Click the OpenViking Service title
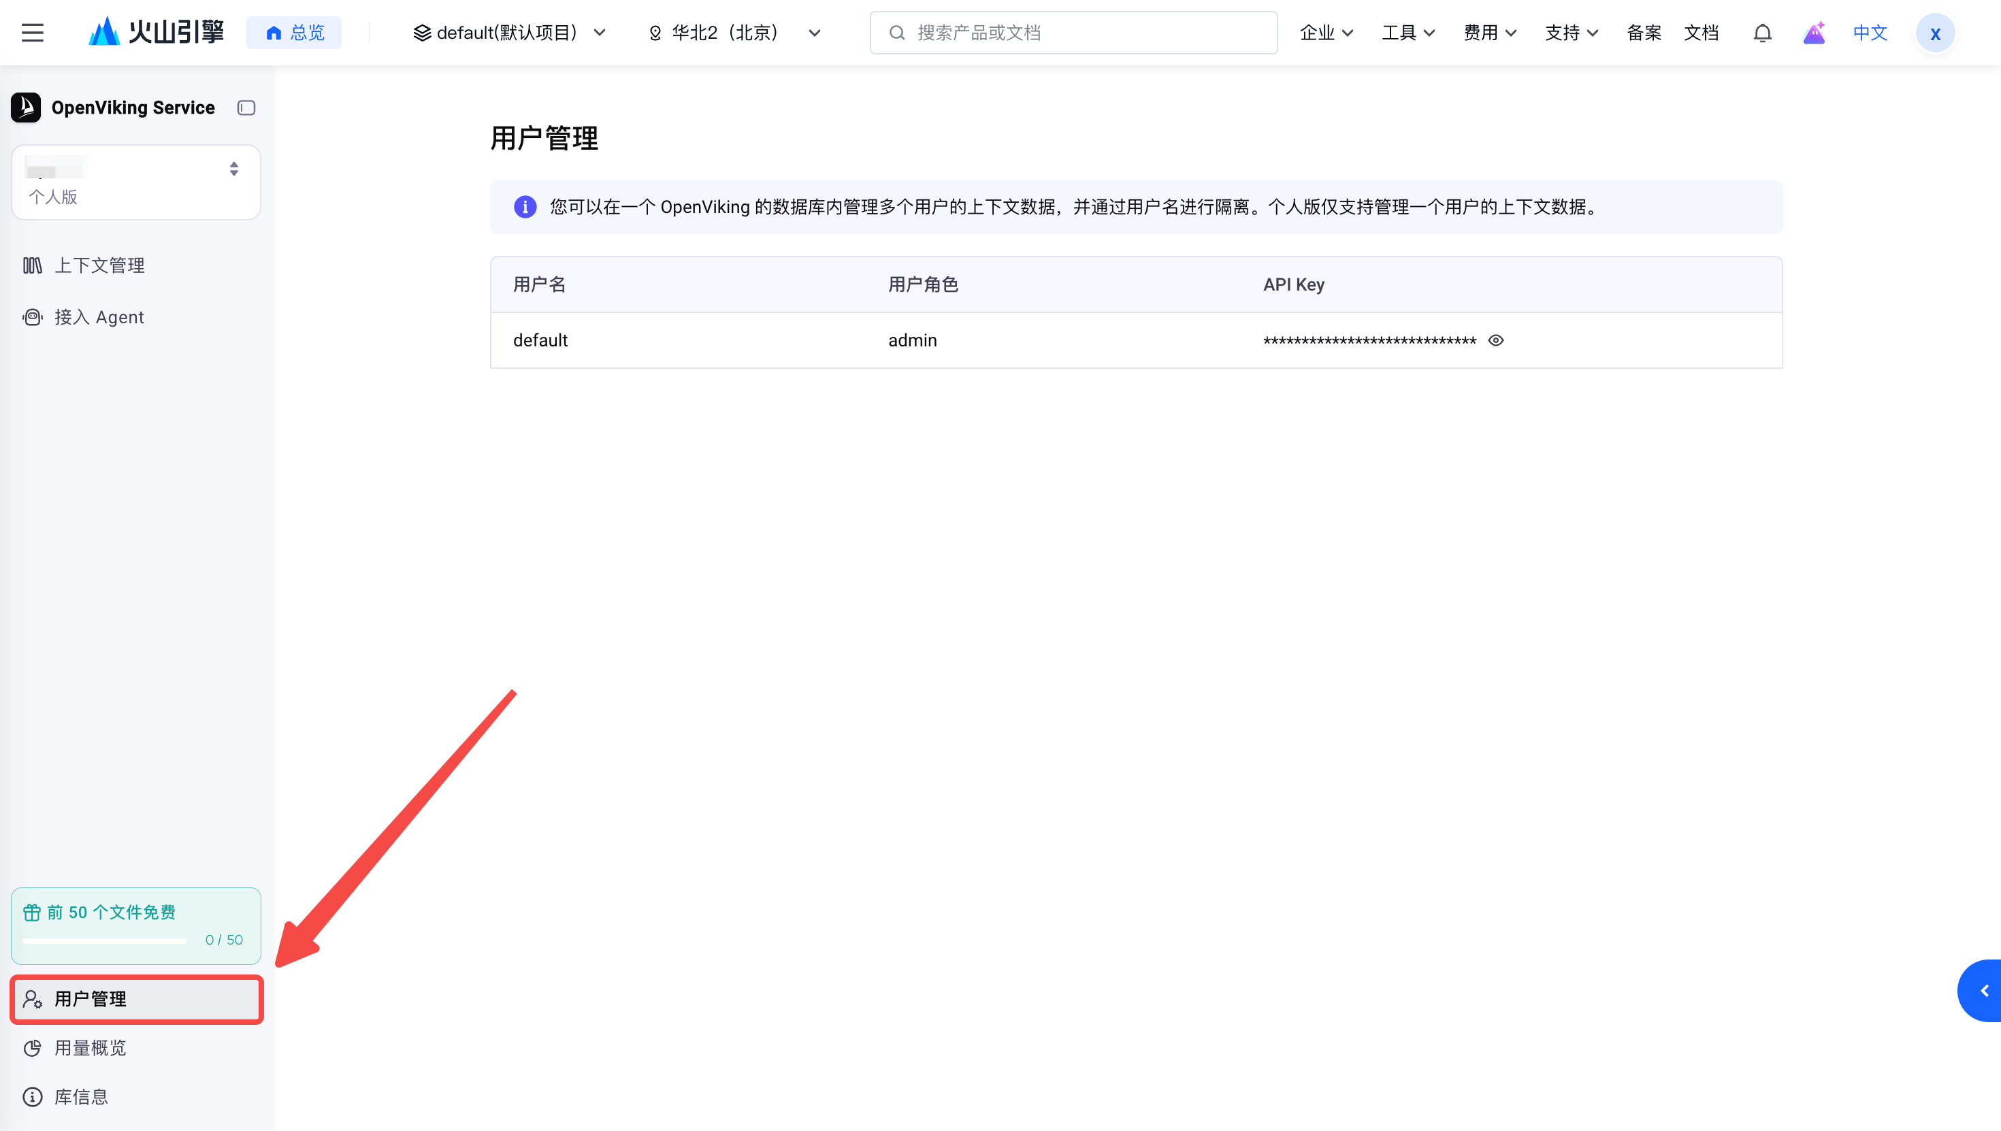 coord(133,108)
